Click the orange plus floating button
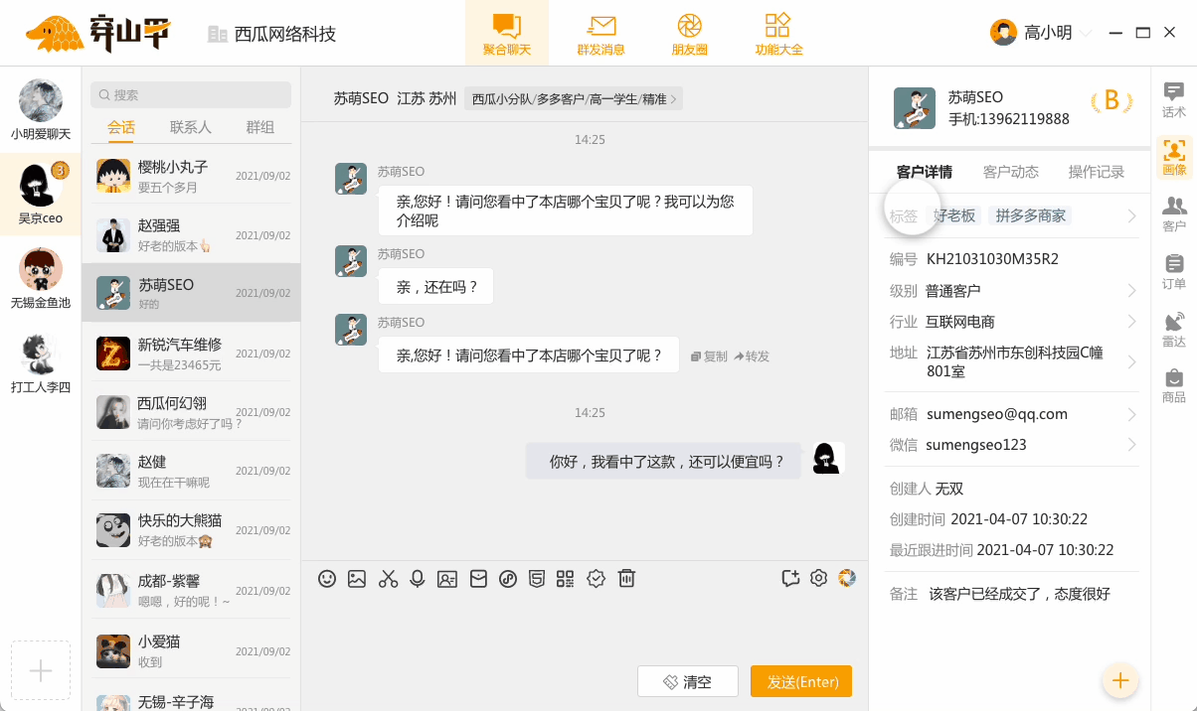Screen dimensions: 1197x711 (x=1120, y=680)
